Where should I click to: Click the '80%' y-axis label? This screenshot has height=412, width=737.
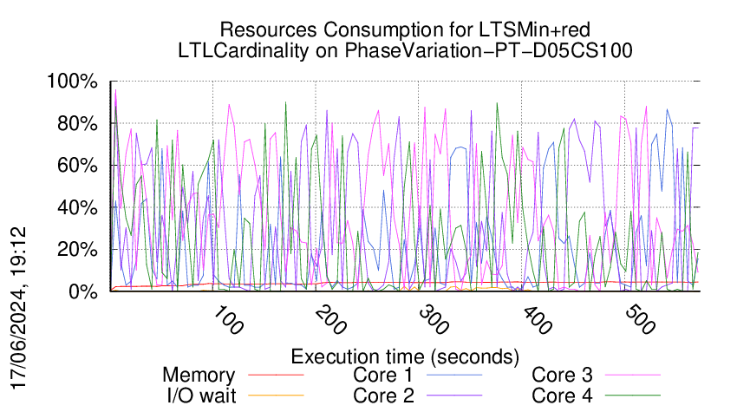(77, 124)
